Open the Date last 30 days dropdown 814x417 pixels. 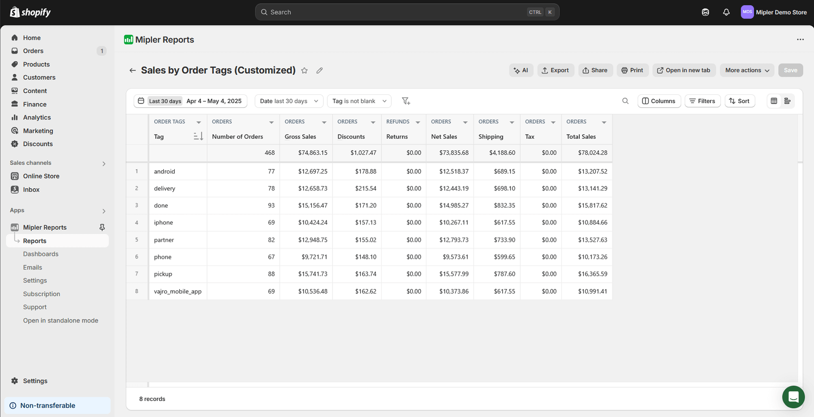(289, 101)
